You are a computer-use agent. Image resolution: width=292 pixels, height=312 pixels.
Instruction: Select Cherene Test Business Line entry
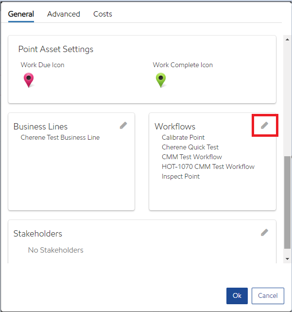click(x=60, y=137)
